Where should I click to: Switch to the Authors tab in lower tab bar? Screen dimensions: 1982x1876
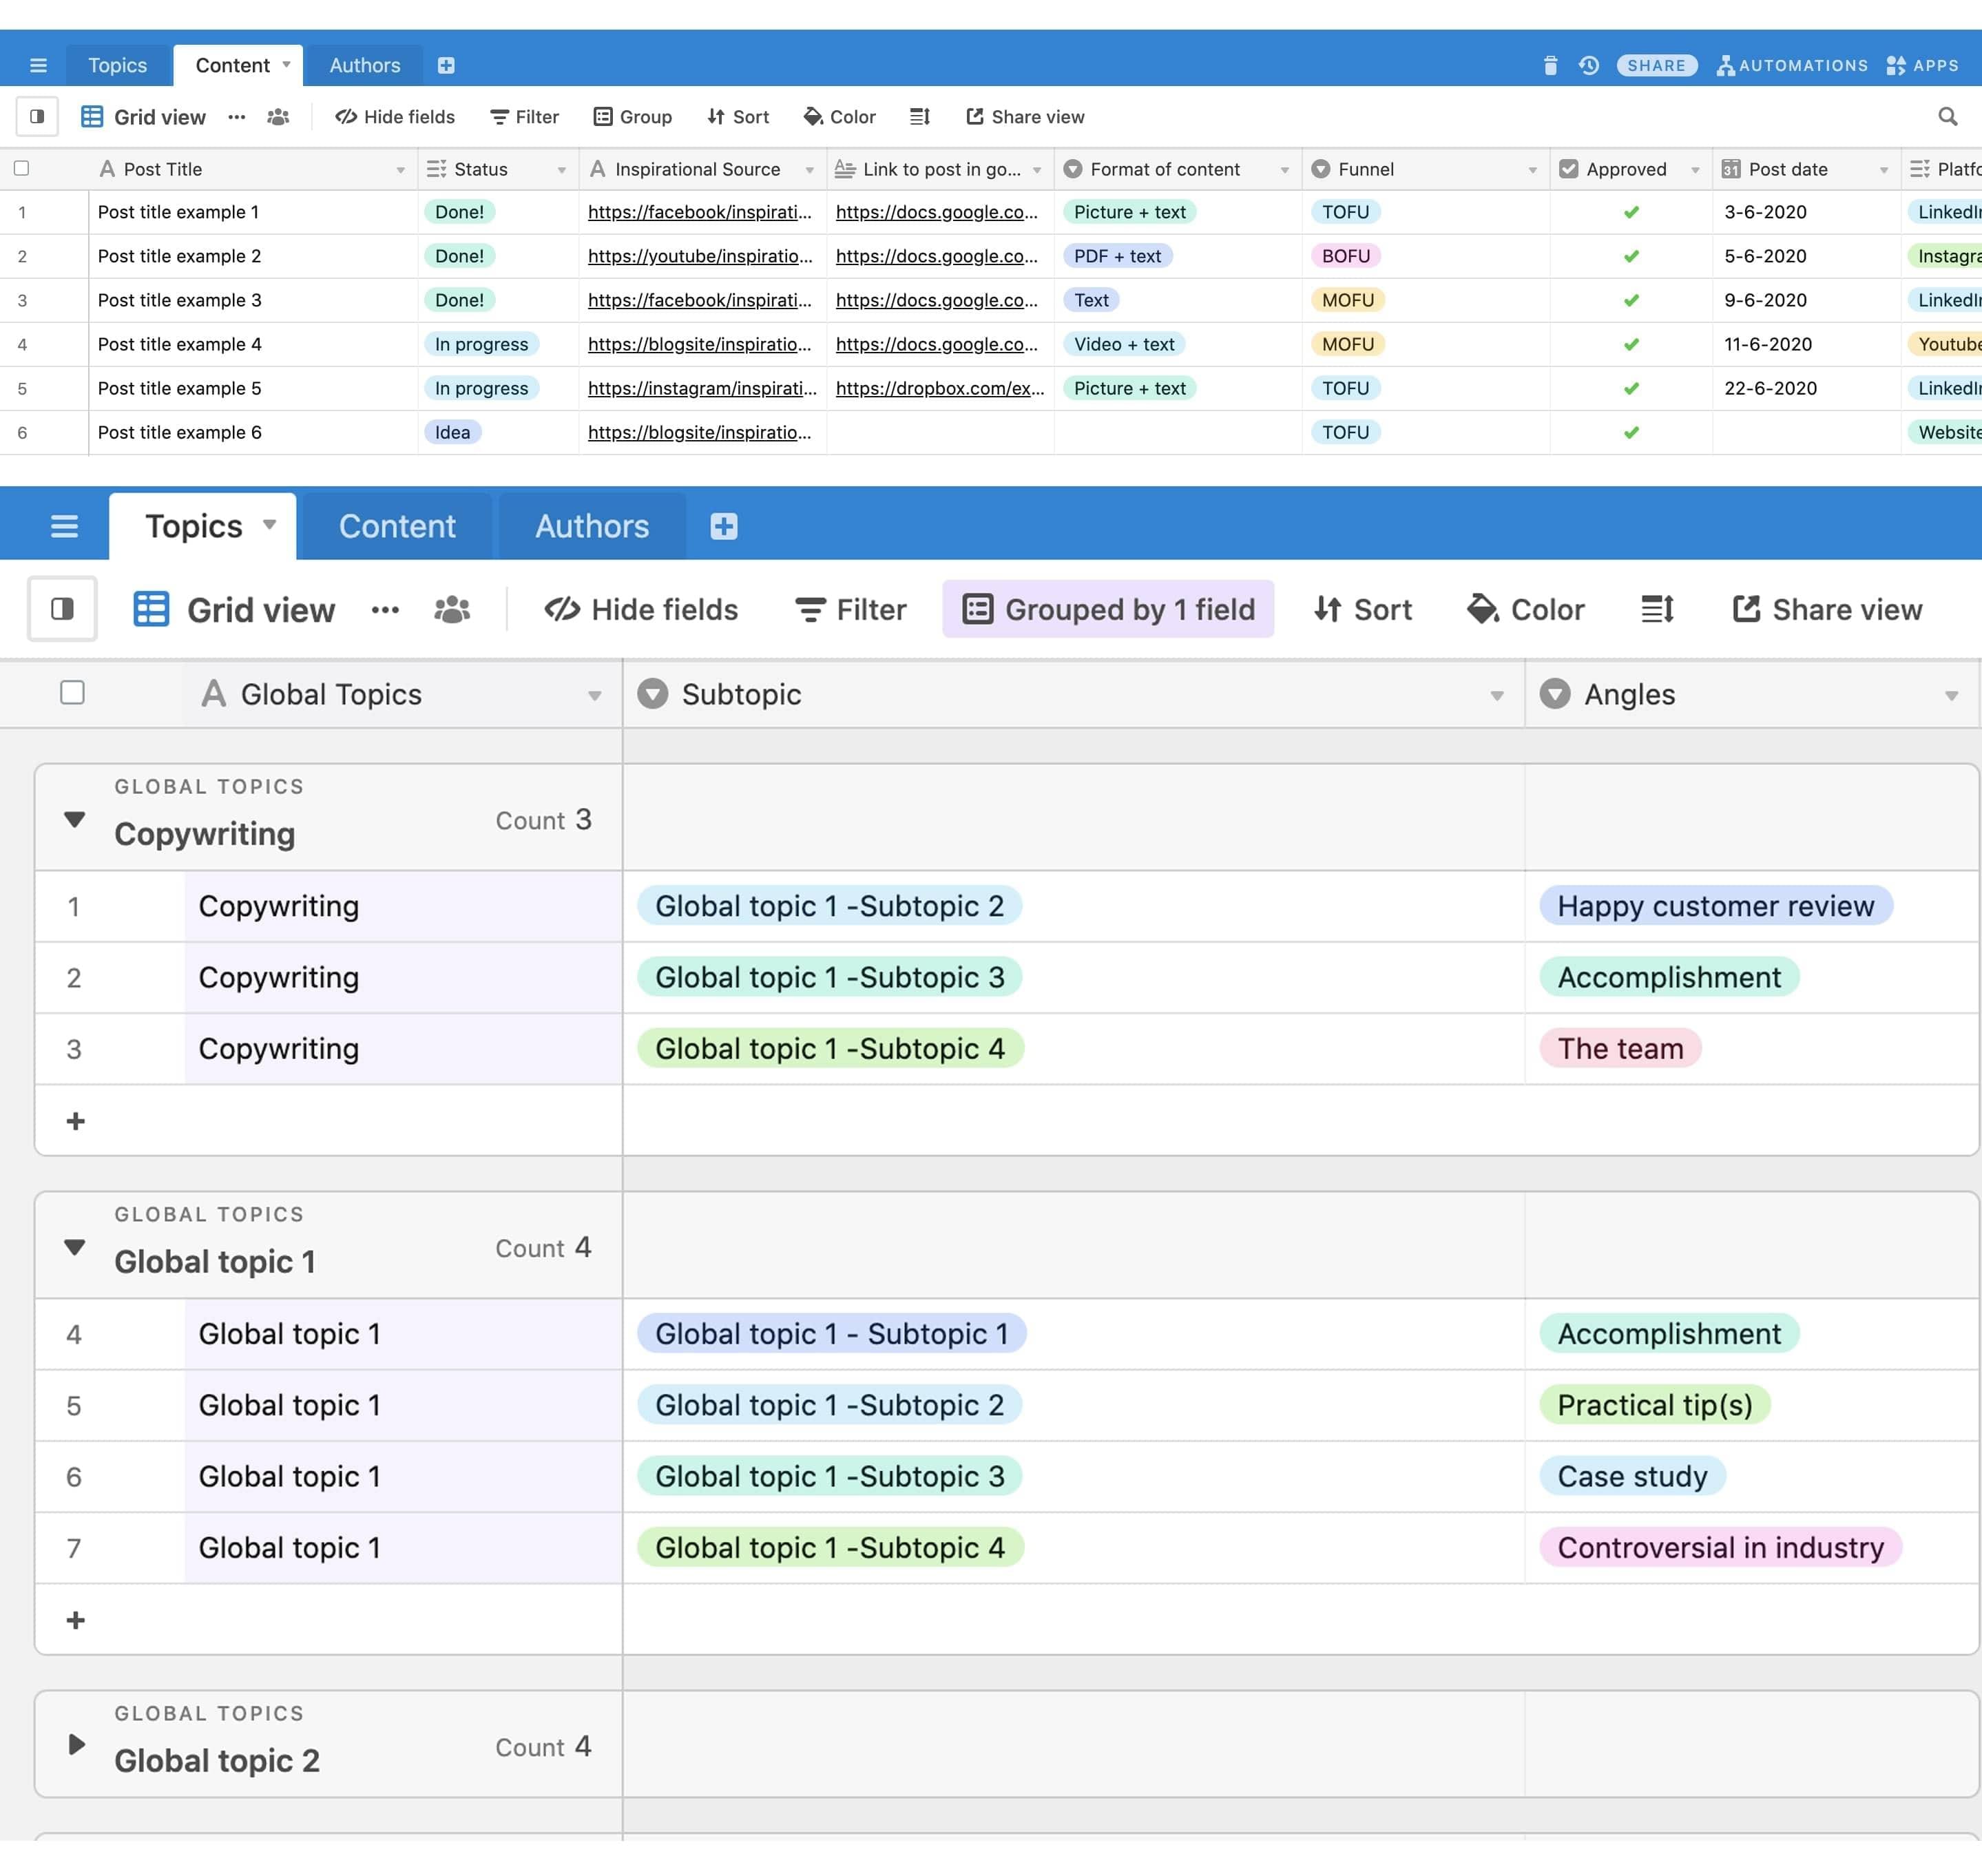tap(592, 526)
